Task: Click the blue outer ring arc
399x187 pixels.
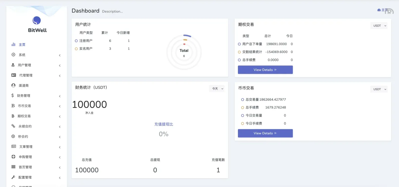Action: point(187,36)
